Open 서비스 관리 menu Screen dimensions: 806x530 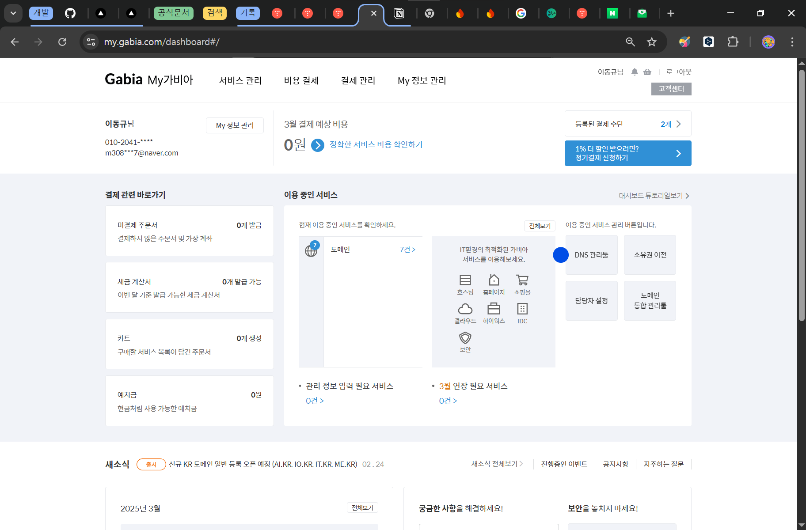[x=240, y=80]
